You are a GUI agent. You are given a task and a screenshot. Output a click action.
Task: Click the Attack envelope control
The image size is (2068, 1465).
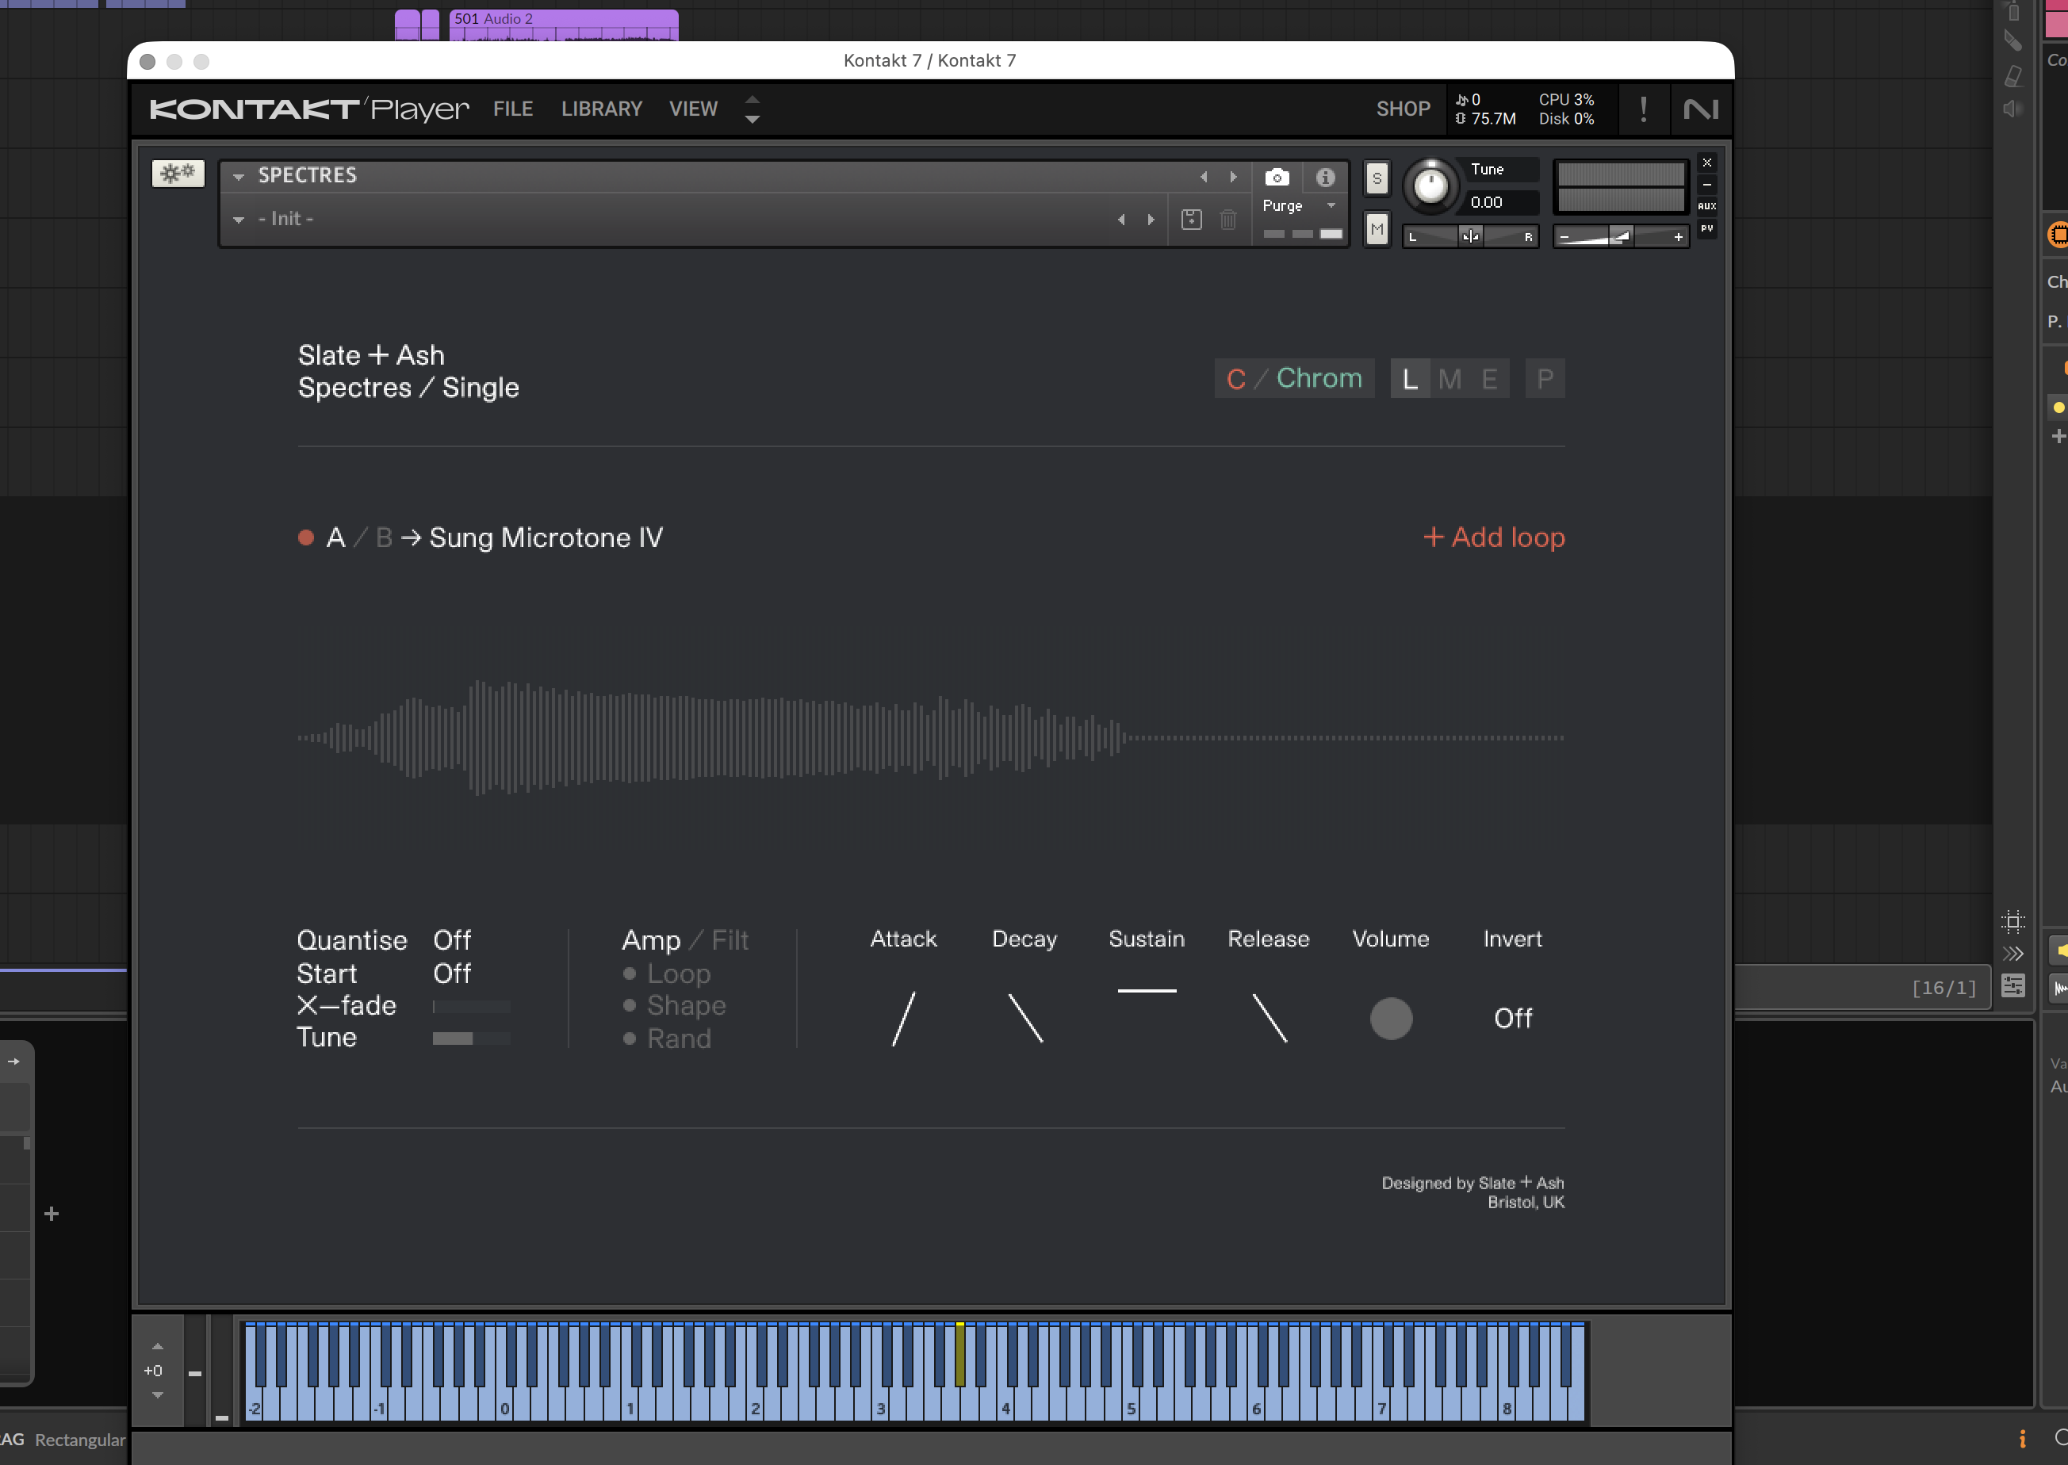pos(903,1019)
